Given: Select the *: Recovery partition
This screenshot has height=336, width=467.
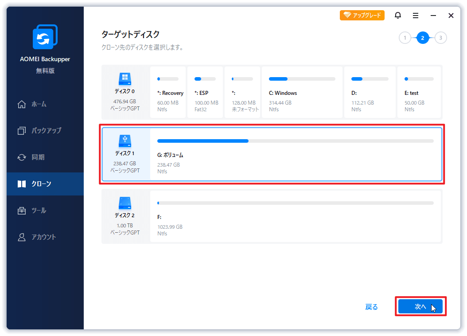Looking at the screenshot, I should [168, 92].
